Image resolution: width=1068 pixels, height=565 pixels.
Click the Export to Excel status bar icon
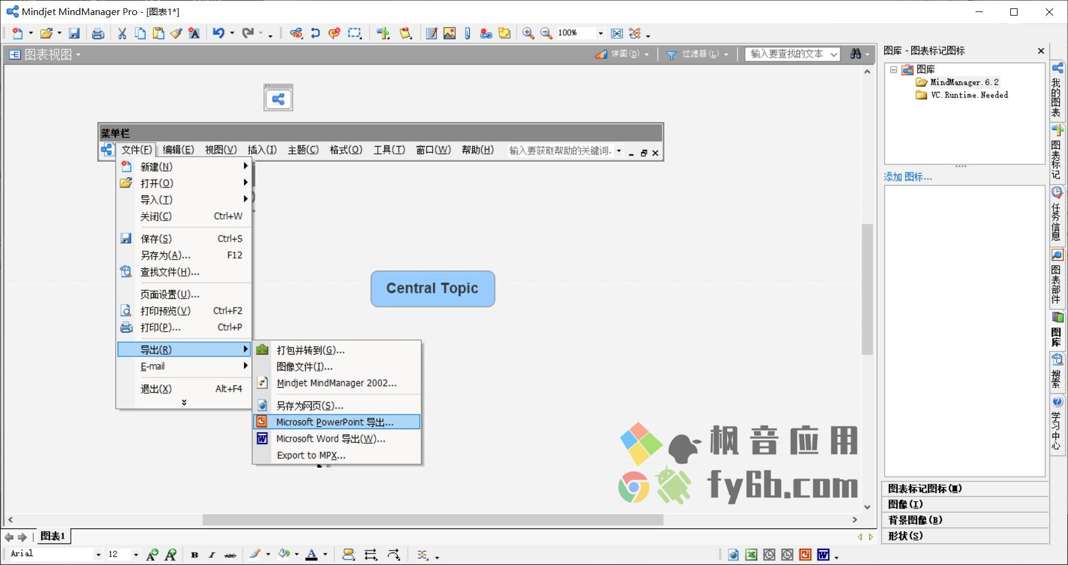pos(751,555)
